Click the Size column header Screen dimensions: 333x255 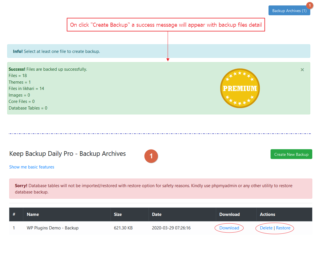click(118, 214)
